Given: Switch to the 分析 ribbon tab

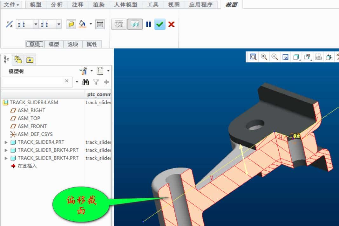Looking at the screenshot, I should click(x=57, y=4).
